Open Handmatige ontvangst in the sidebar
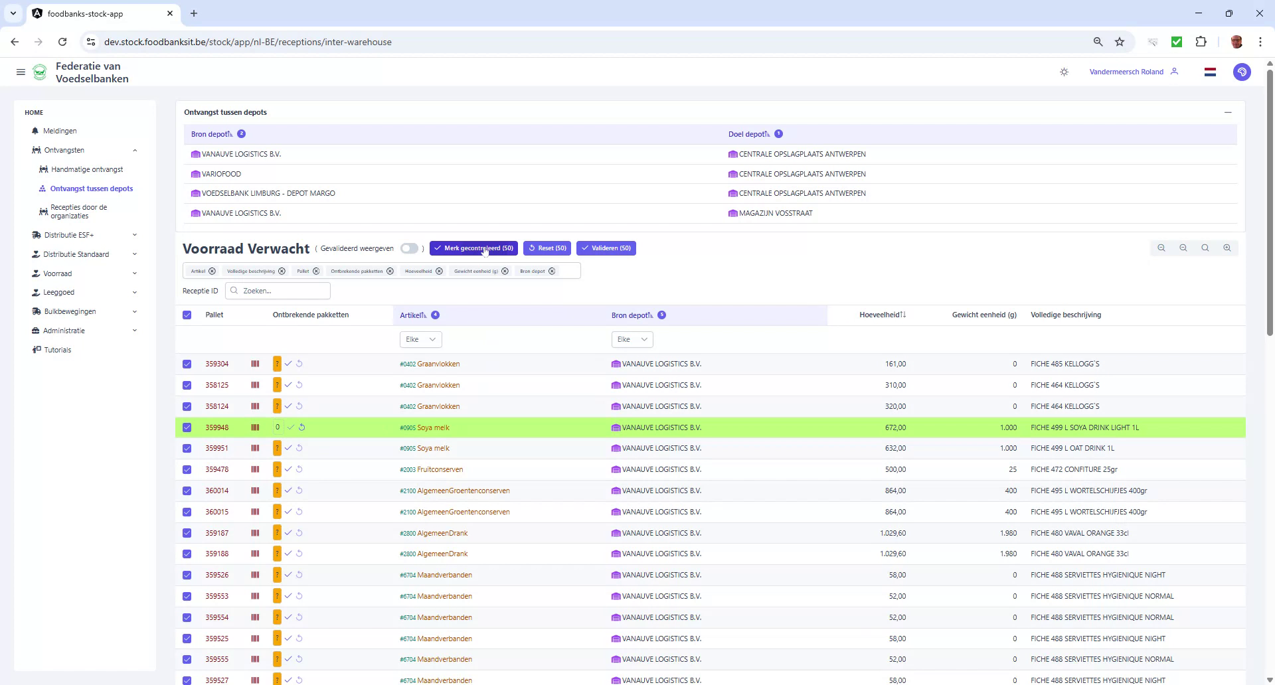 pyautogui.click(x=88, y=169)
